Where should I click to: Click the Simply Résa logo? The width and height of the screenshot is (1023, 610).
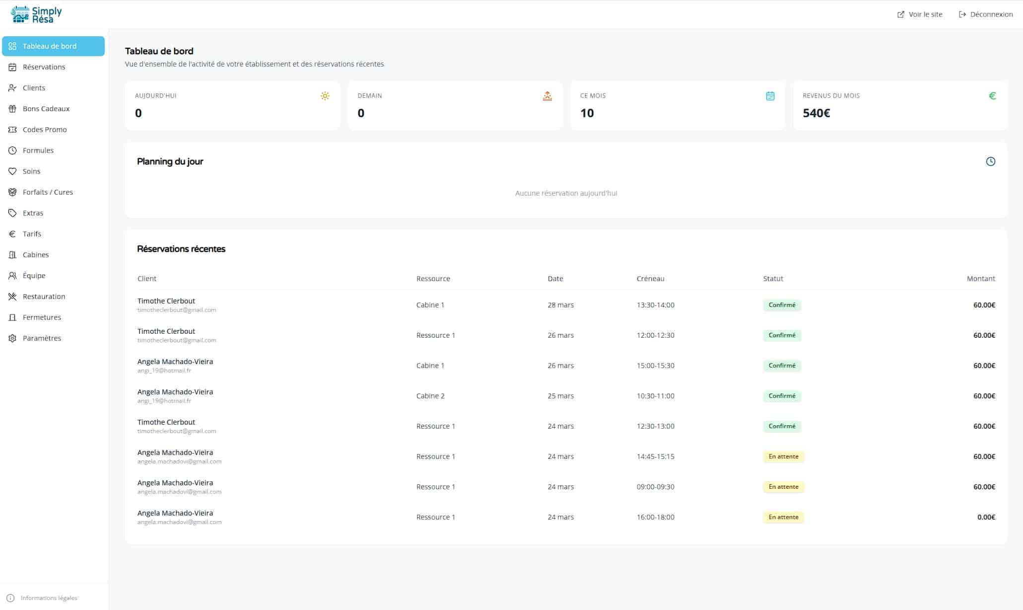[36, 14]
